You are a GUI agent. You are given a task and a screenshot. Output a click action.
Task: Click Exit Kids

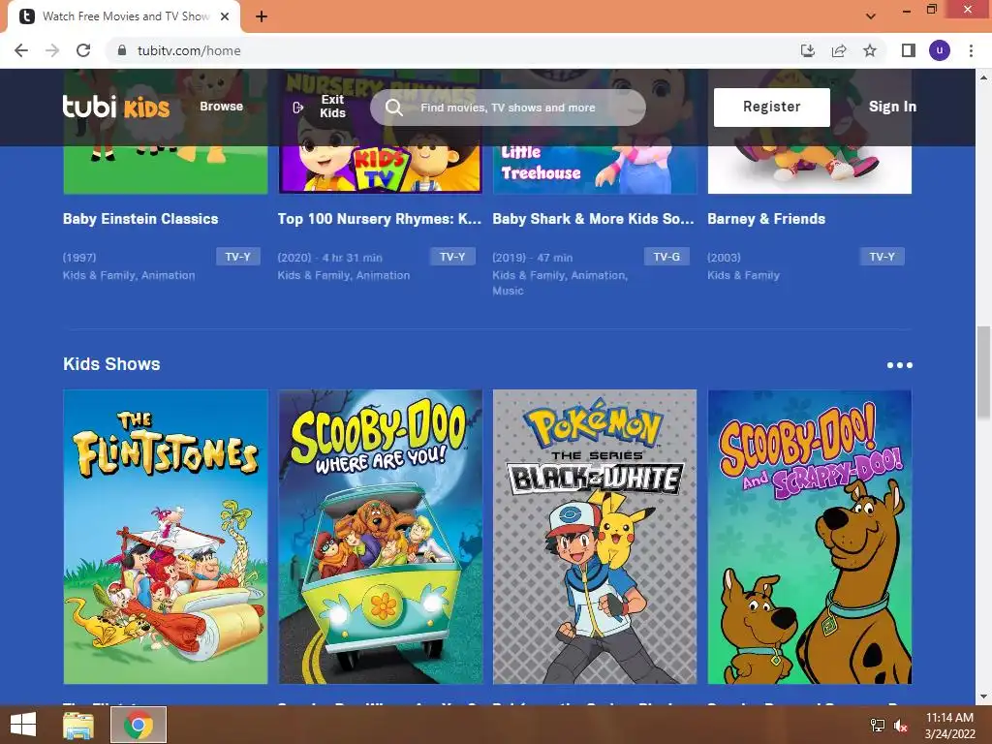(332, 107)
